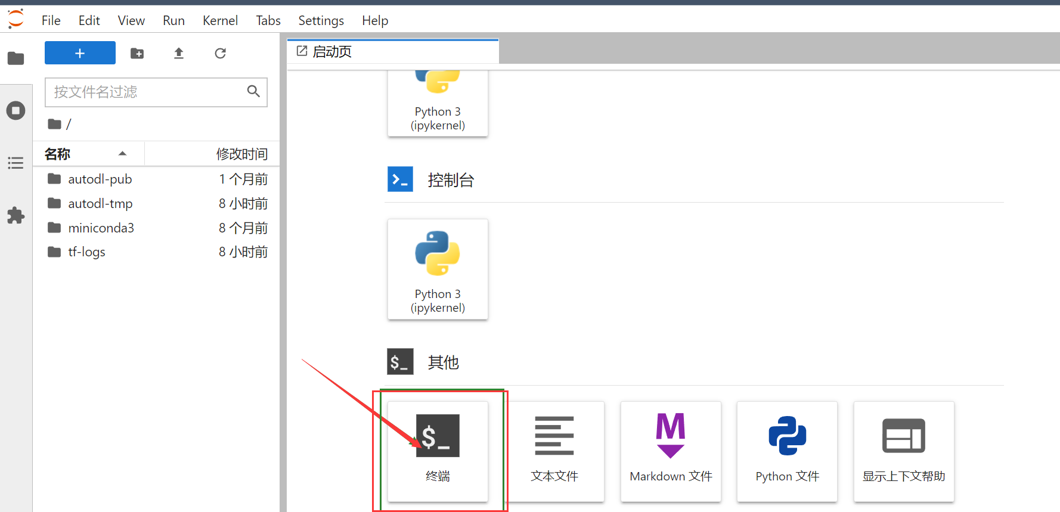This screenshot has height=512, width=1060.
Task: Click the root folder breadcrumb icon
Action: pyautogui.click(x=55, y=124)
